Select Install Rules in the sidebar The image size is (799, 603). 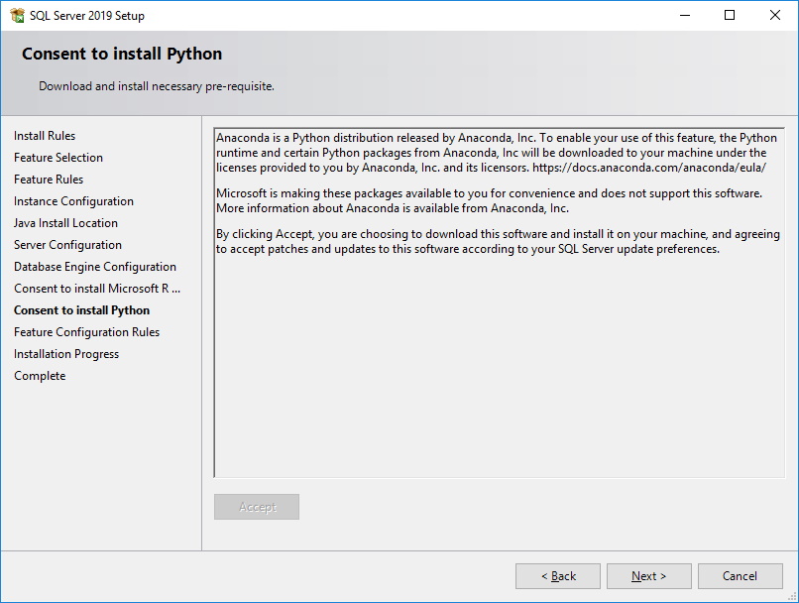click(x=45, y=136)
